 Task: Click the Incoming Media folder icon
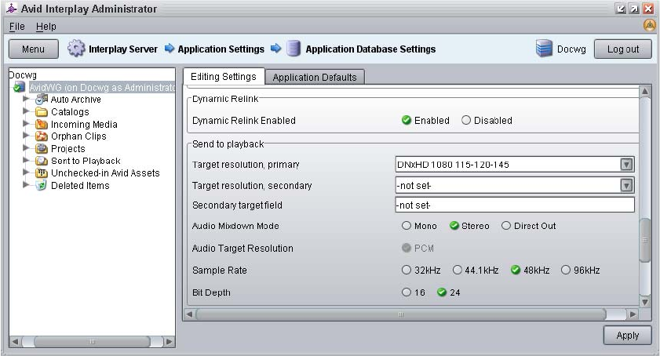coord(42,124)
